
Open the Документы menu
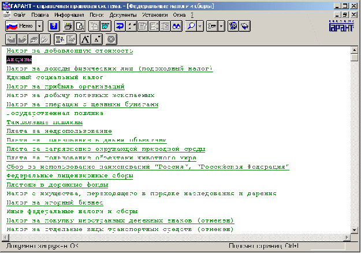(123, 15)
